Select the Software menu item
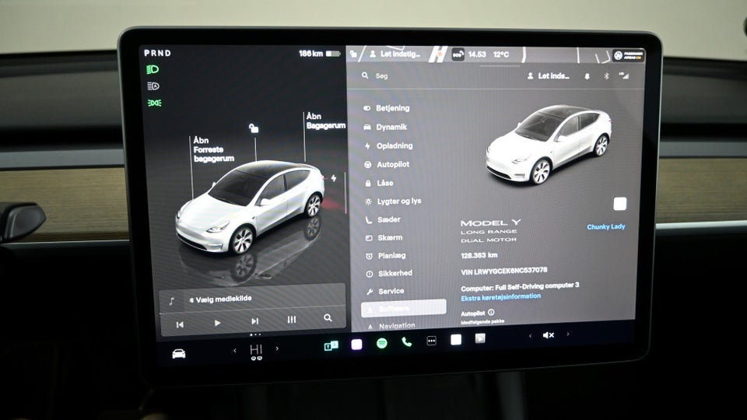The width and height of the screenshot is (747, 420). pyautogui.click(x=404, y=308)
